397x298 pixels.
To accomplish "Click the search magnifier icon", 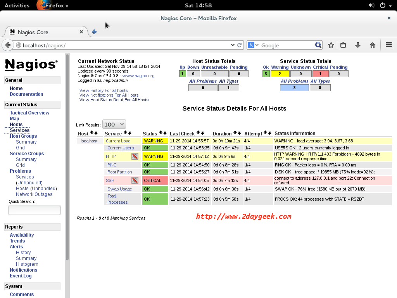I will pos(318,45).
